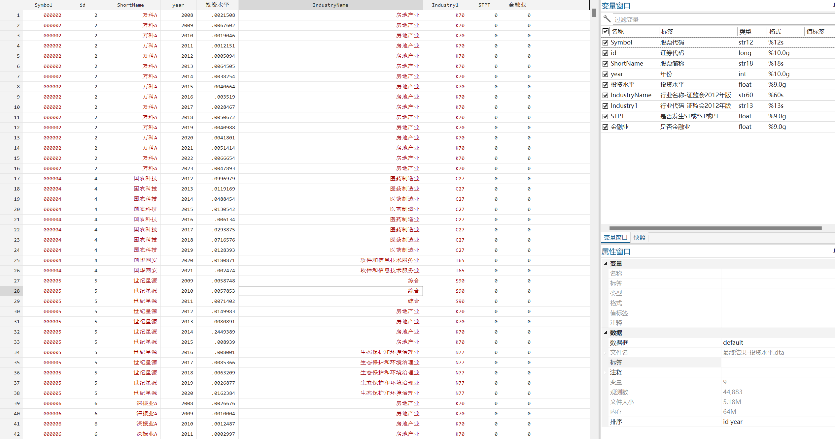
Task: Click the IndustryName column header
Action: (x=330, y=5)
